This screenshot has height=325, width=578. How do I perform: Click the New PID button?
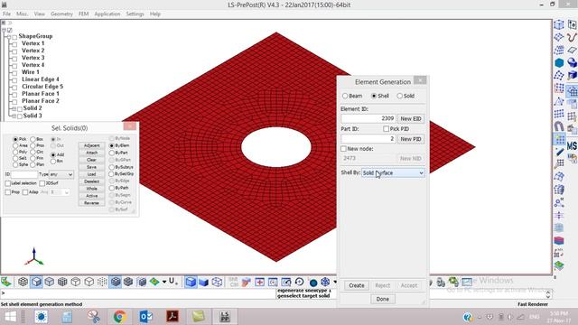pos(411,139)
